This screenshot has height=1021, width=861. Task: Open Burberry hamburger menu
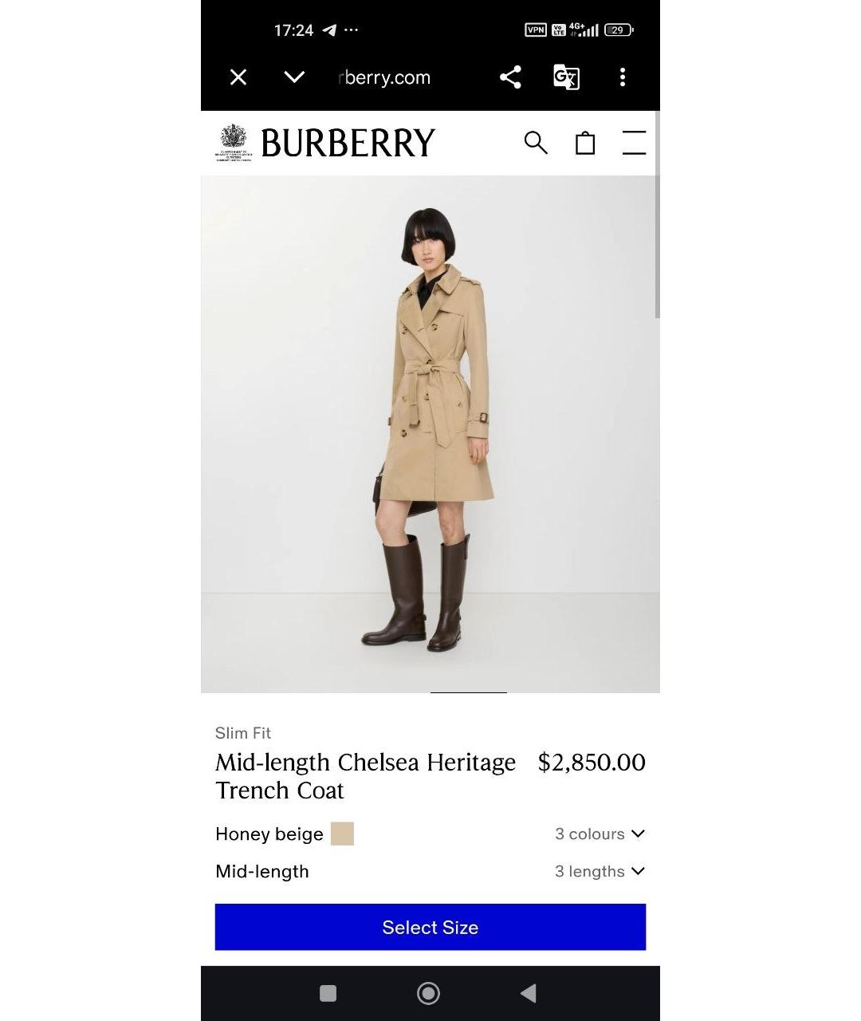[x=634, y=143]
